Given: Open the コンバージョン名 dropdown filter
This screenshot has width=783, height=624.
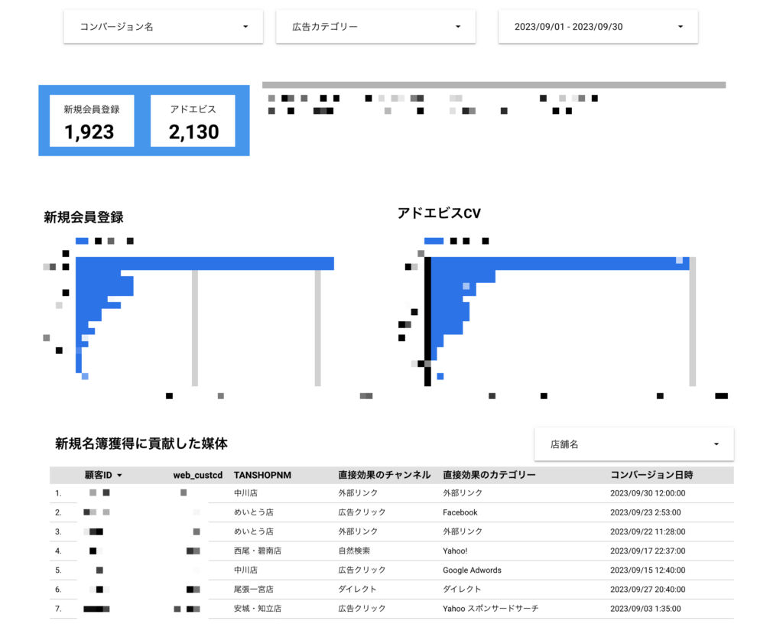Looking at the screenshot, I should tap(163, 27).
